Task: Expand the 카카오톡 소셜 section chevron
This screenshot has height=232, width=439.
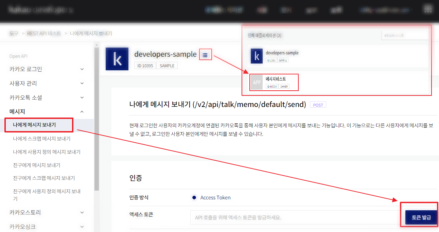Action: coord(82,97)
